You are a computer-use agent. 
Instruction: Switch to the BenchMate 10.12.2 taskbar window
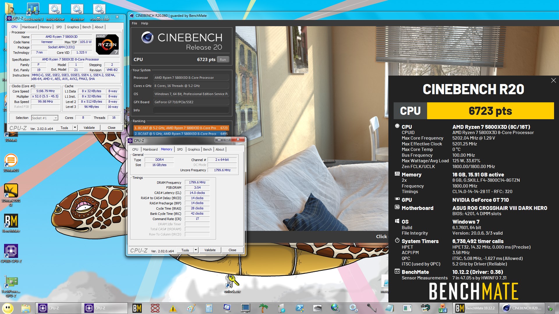(x=475, y=308)
